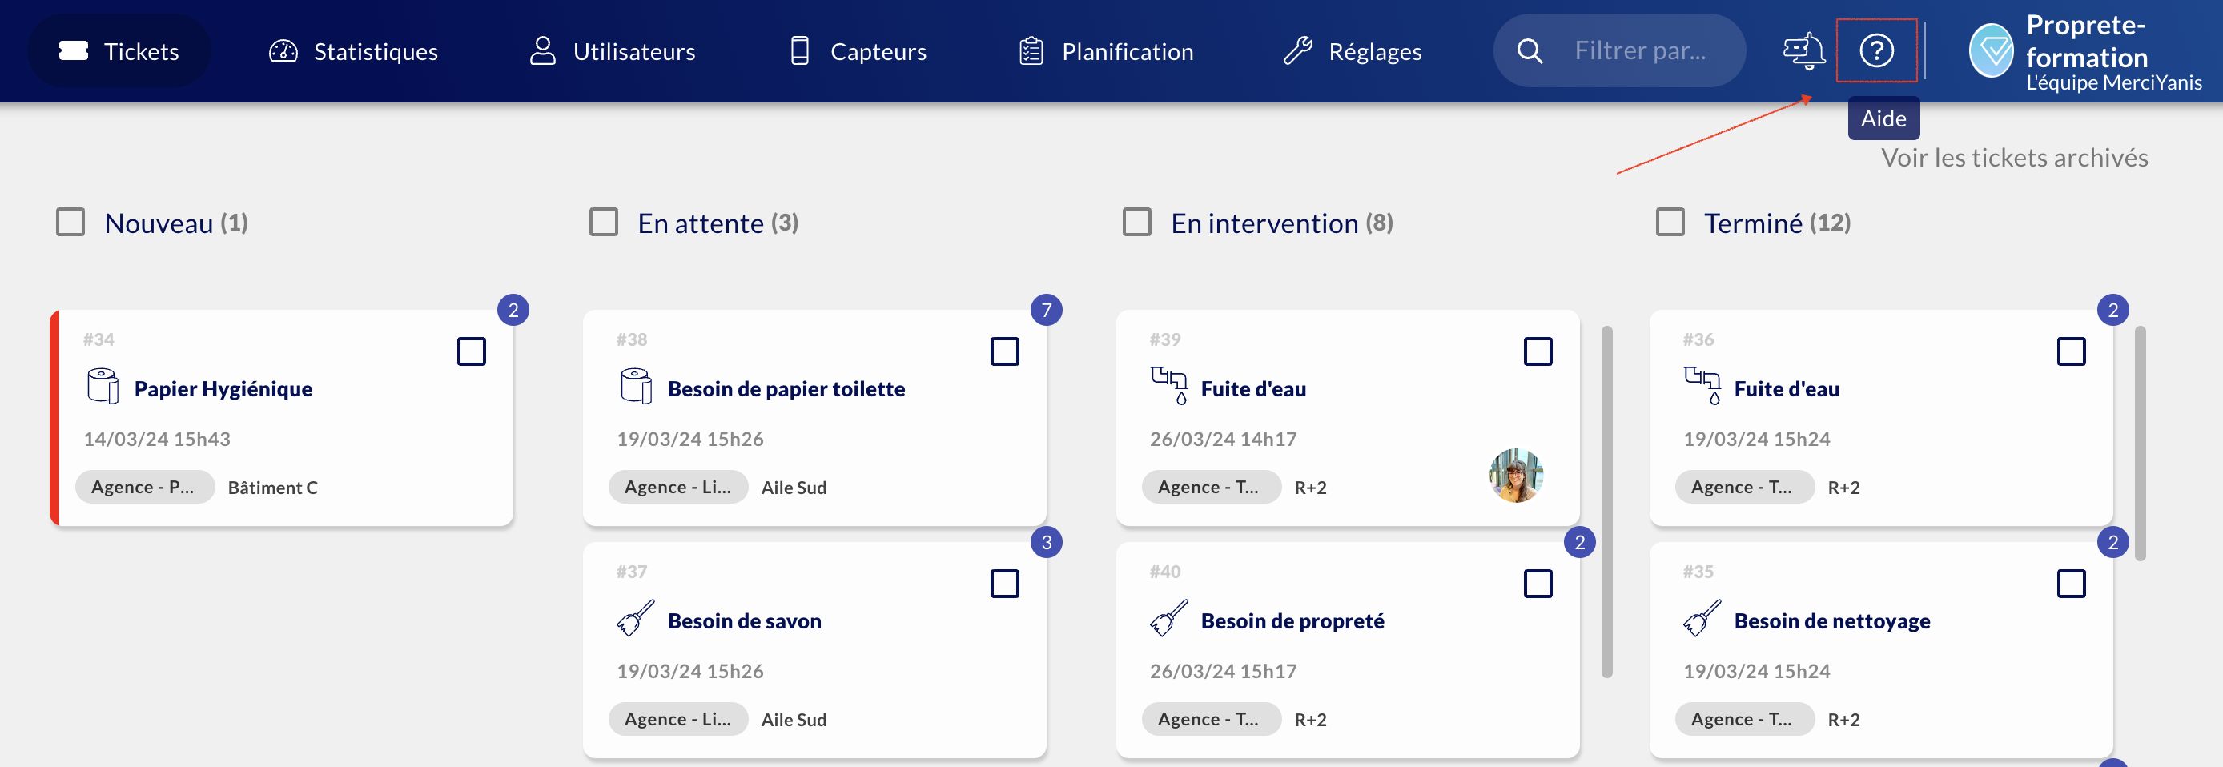Viewport: 2223px width, 767px height.
Task: Click the notifications megaphone bell icon
Action: pyautogui.click(x=1803, y=51)
